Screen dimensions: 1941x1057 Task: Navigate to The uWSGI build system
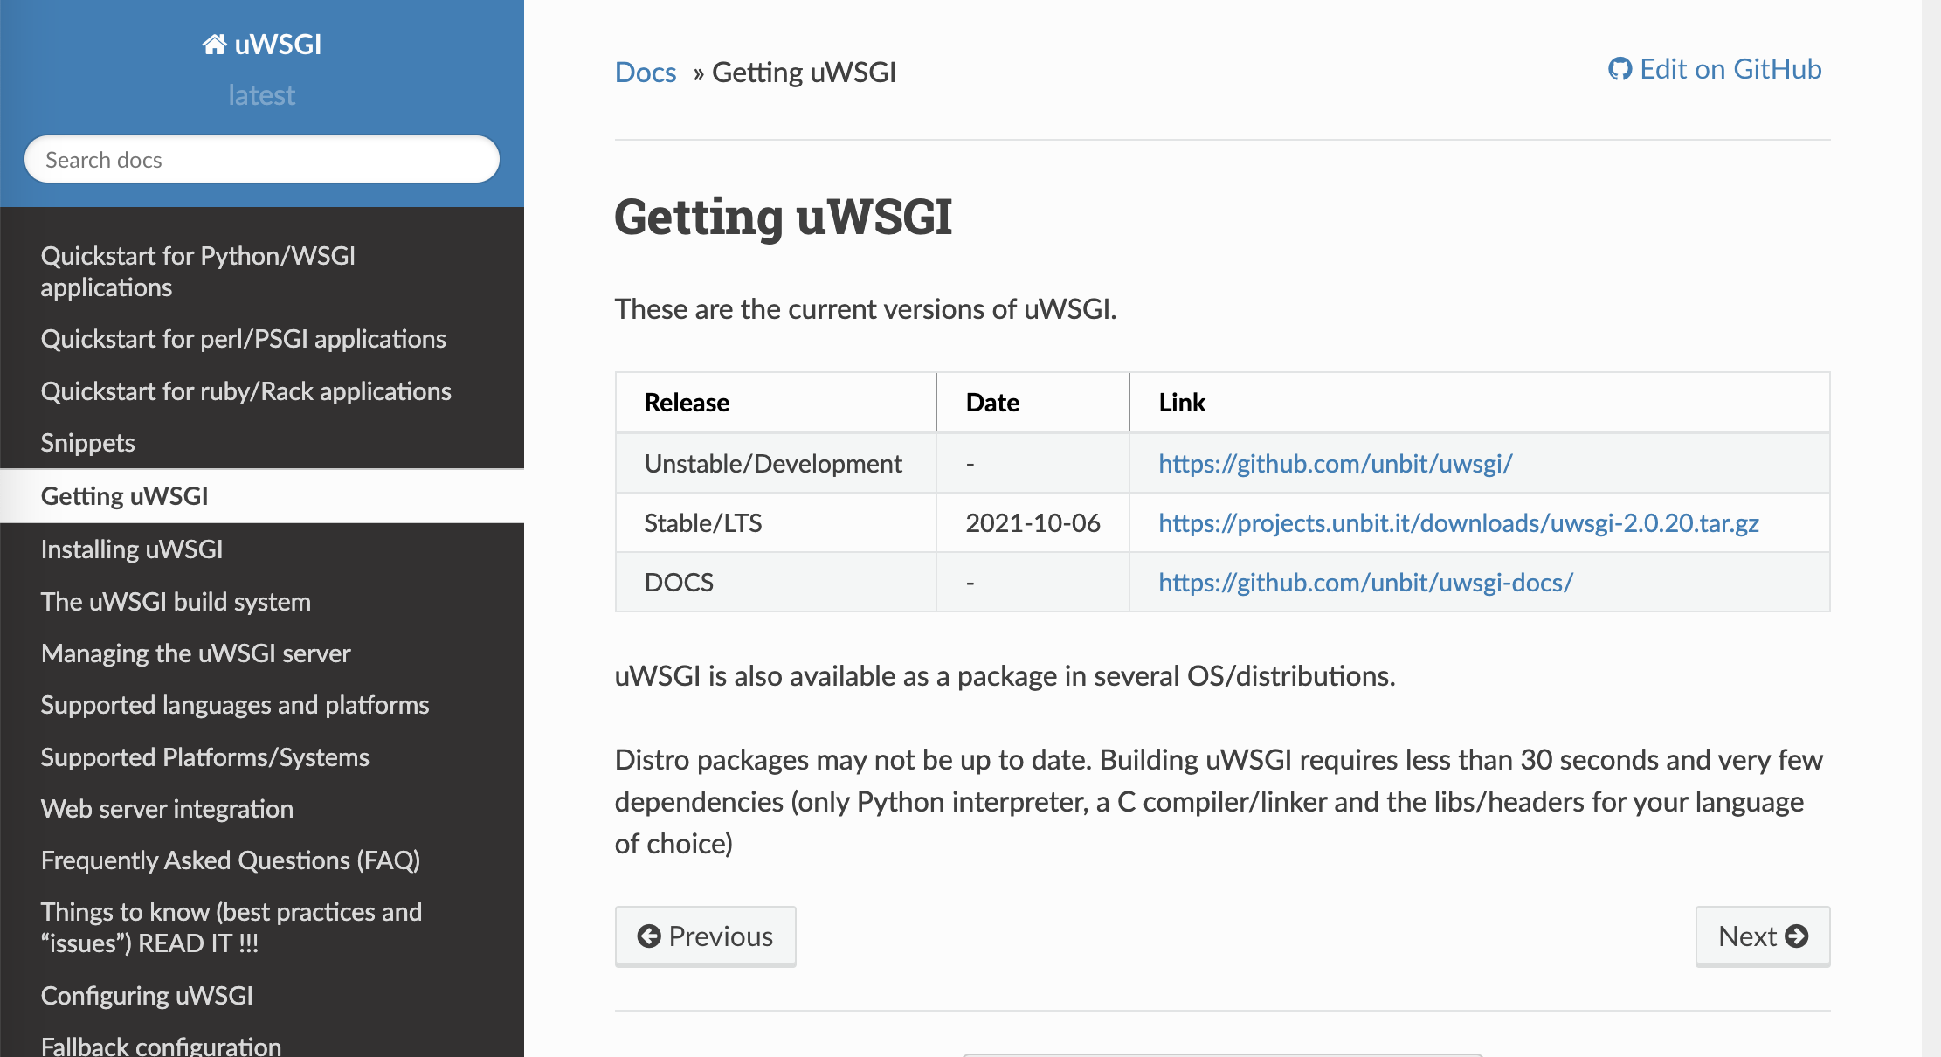coord(176,601)
